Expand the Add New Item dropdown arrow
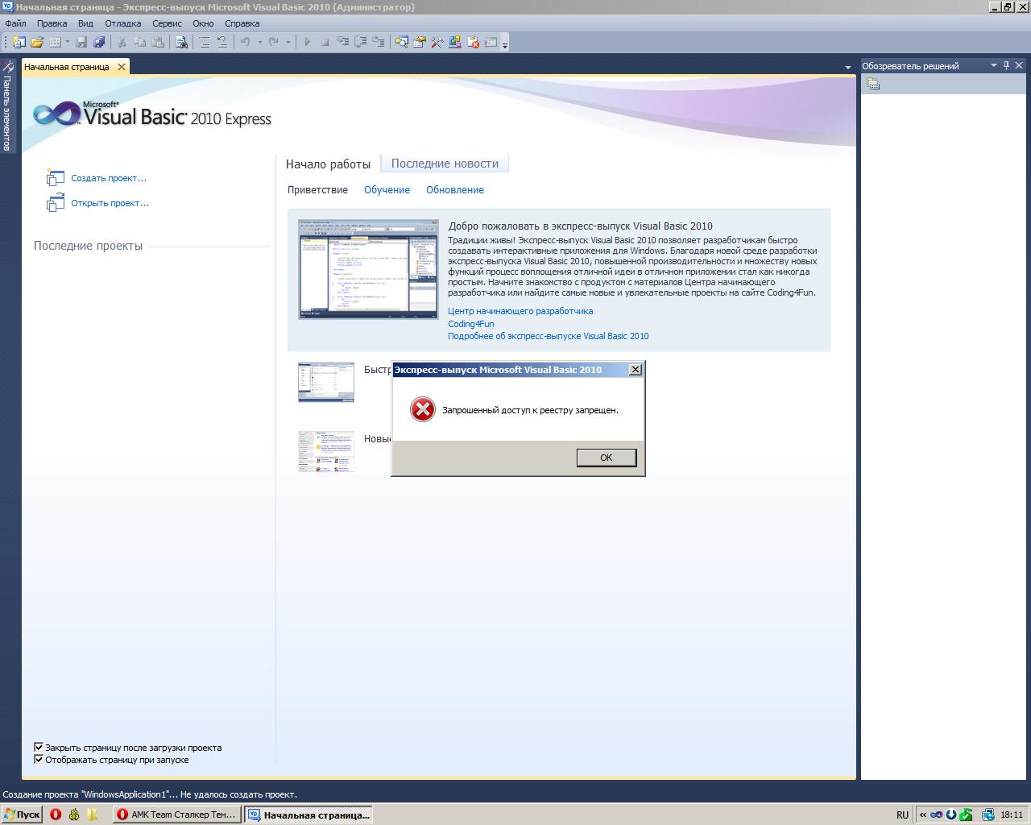Viewport: 1031px width, 825px height. (x=67, y=42)
